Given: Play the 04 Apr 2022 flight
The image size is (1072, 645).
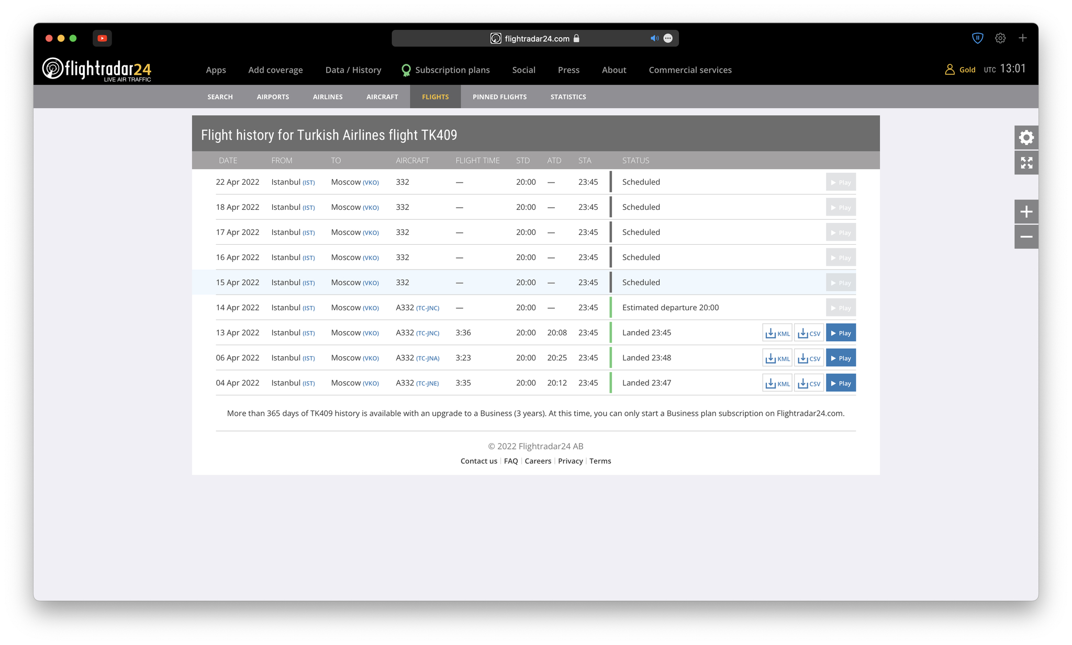Looking at the screenshot, I should click(841, 383).
